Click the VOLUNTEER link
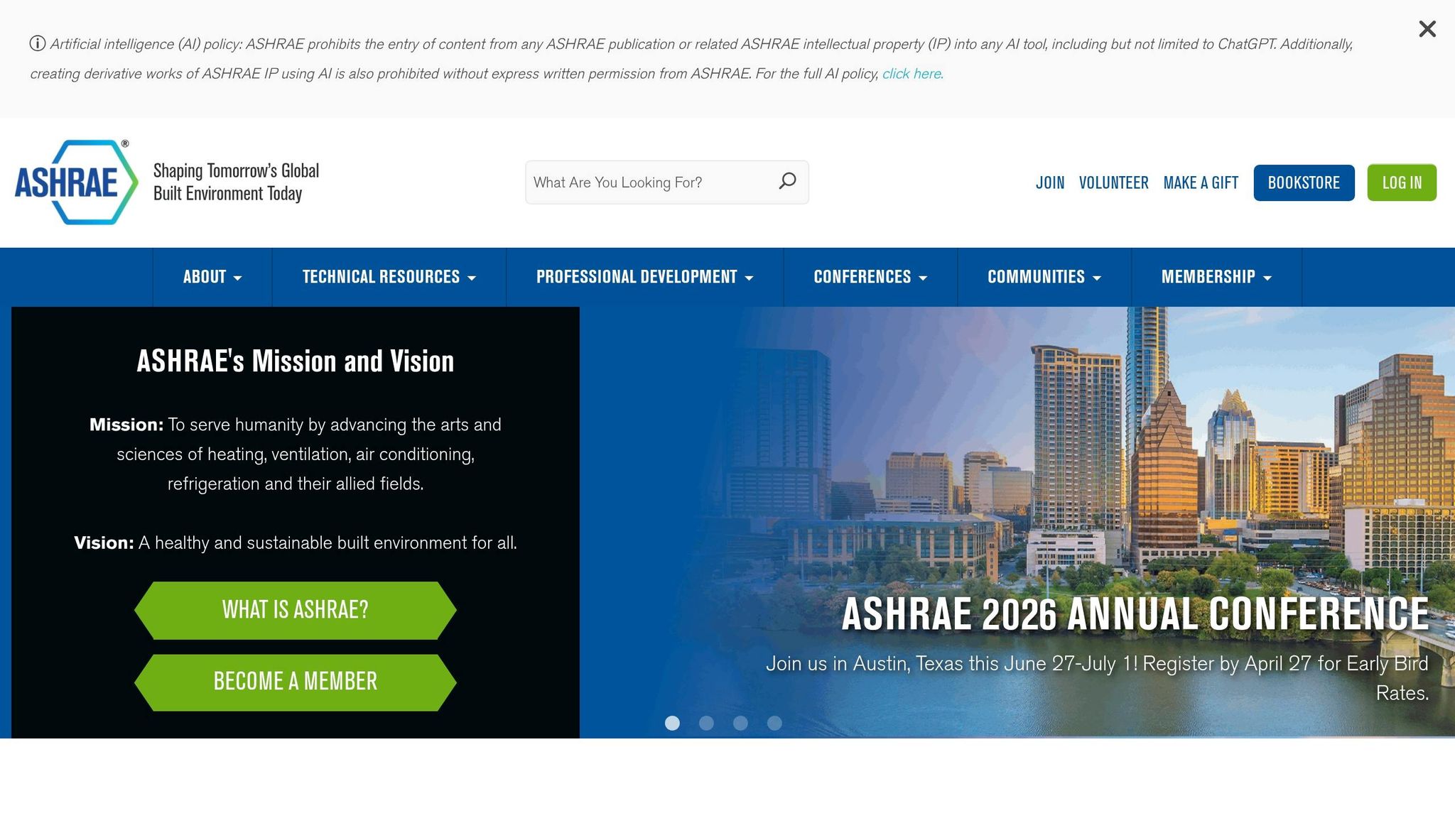 (x=1113, y=182)
